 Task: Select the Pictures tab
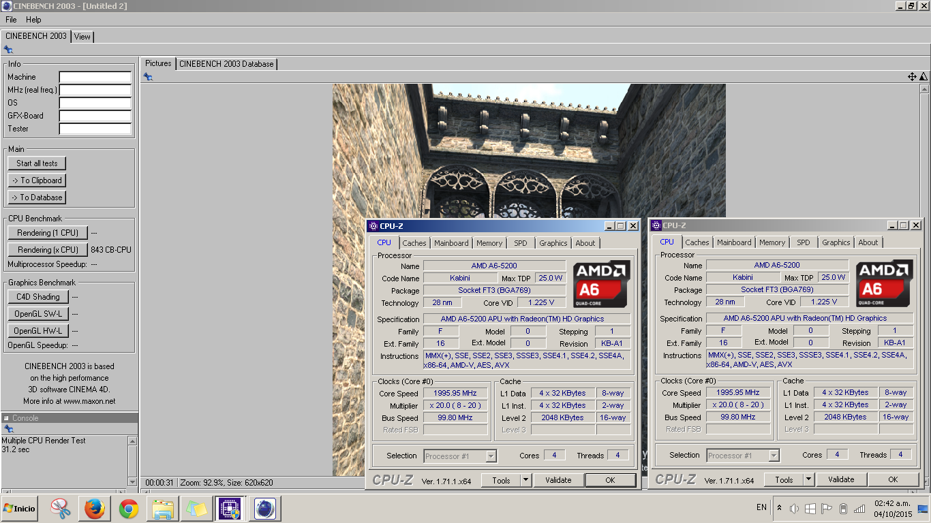[x=158, y=63]
